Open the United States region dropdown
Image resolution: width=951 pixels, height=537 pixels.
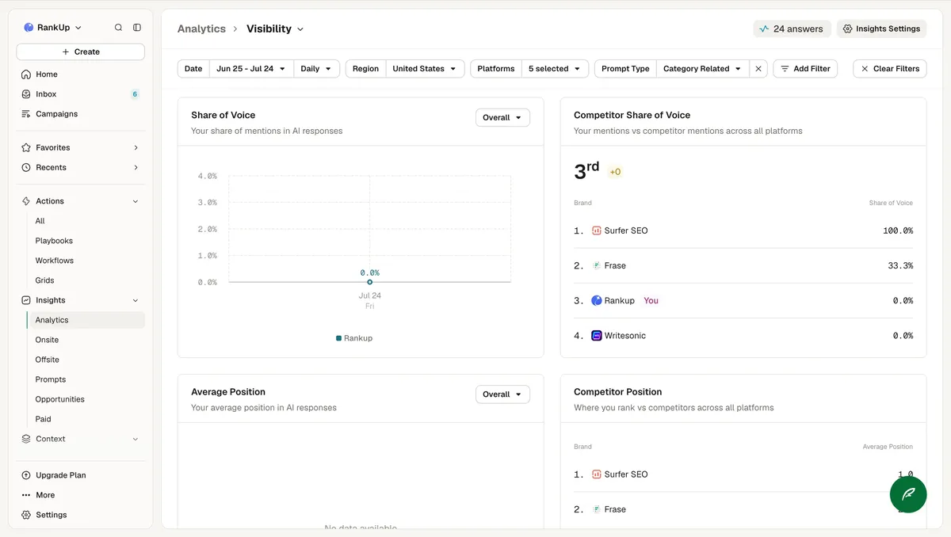pyautogui.click(x=425, y=69)
